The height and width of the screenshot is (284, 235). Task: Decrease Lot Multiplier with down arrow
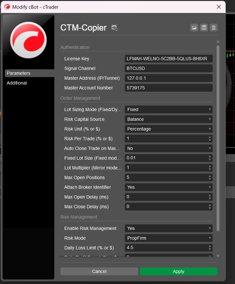[210, 169]
